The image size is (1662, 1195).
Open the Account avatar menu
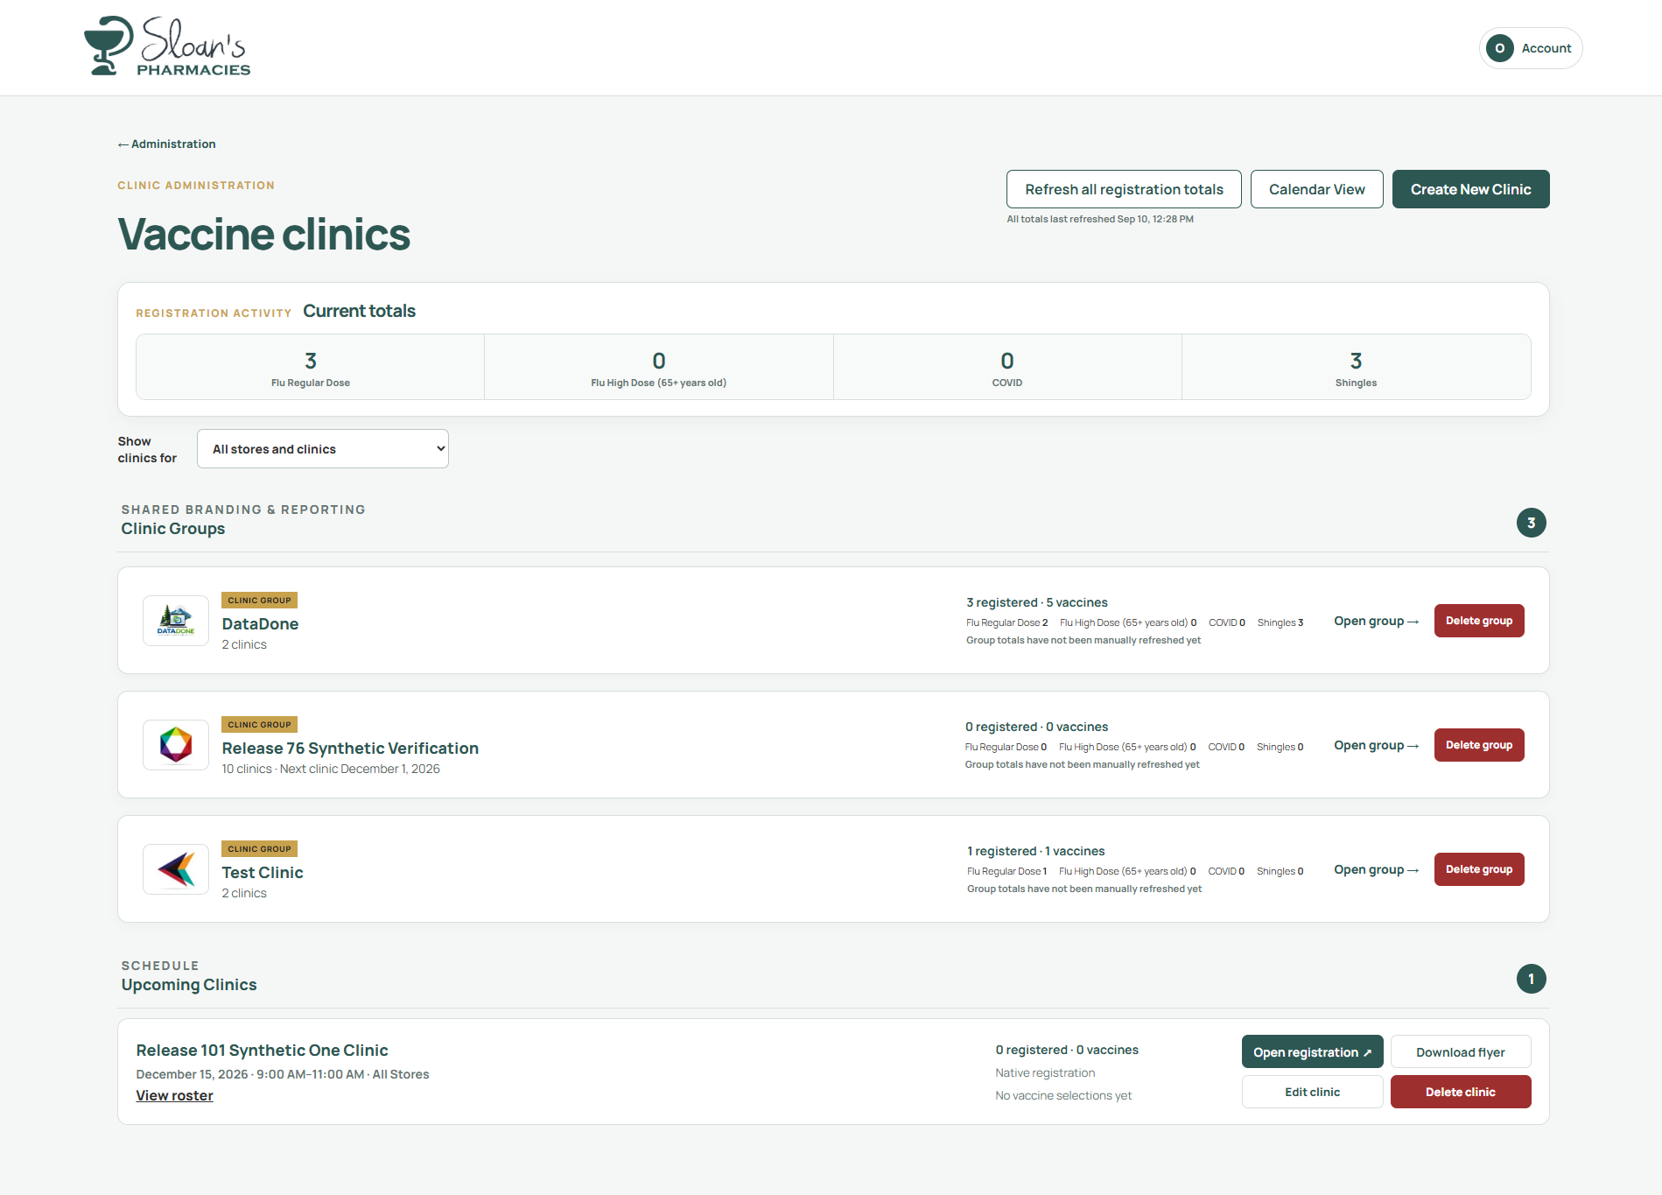1531,48
